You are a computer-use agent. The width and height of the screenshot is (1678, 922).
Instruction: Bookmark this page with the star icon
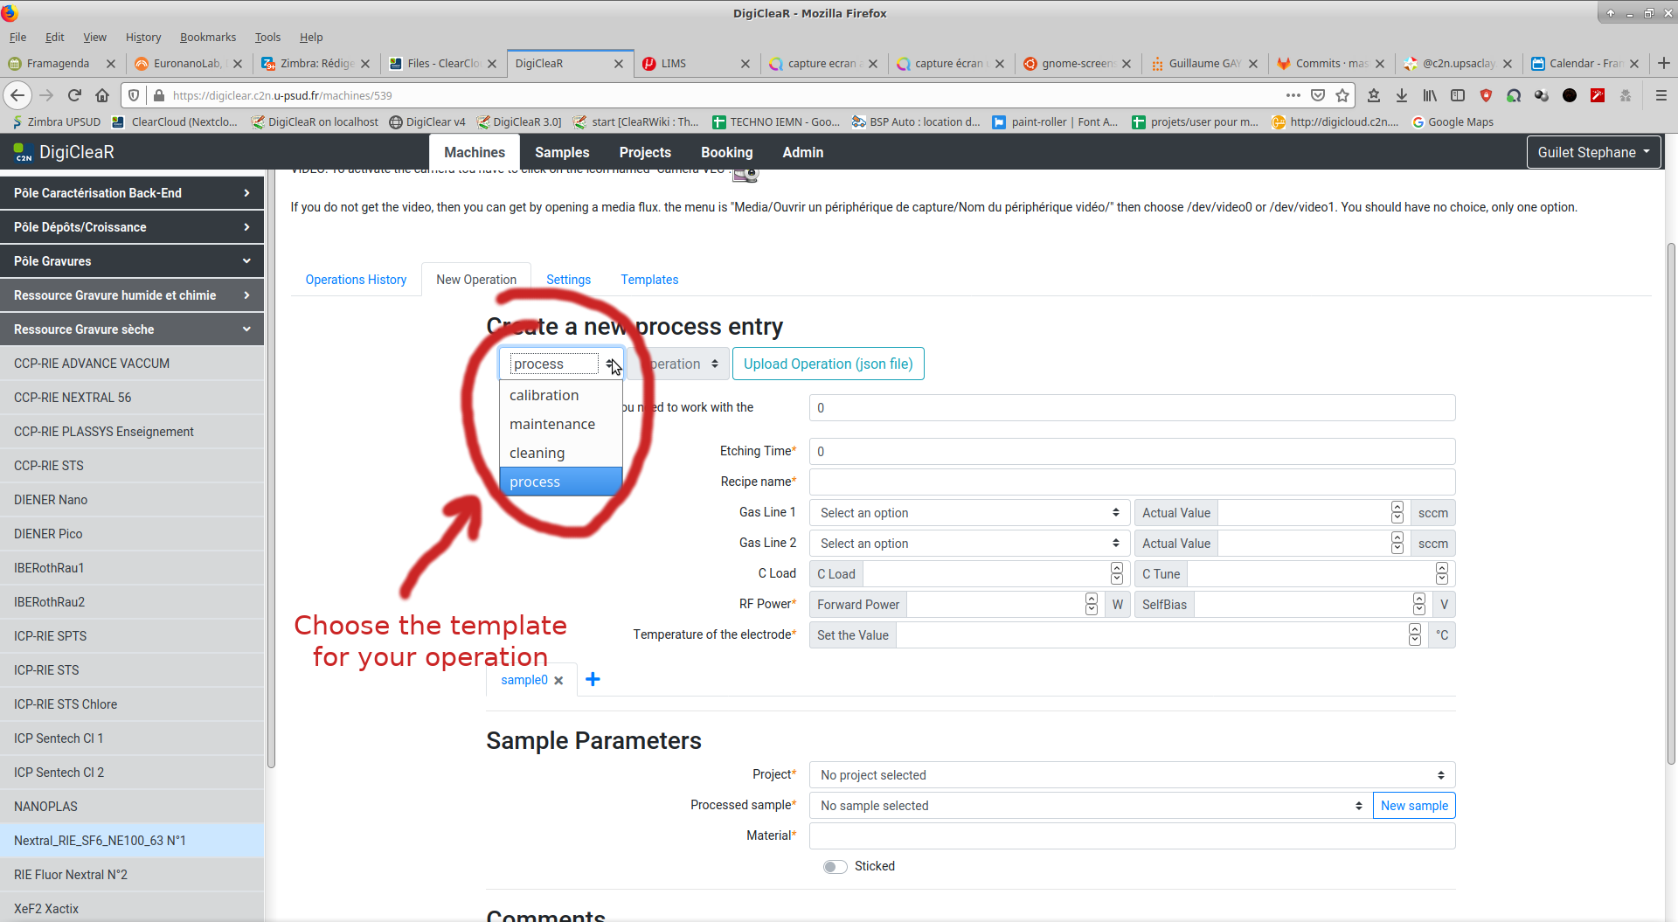click(1342, 95)
